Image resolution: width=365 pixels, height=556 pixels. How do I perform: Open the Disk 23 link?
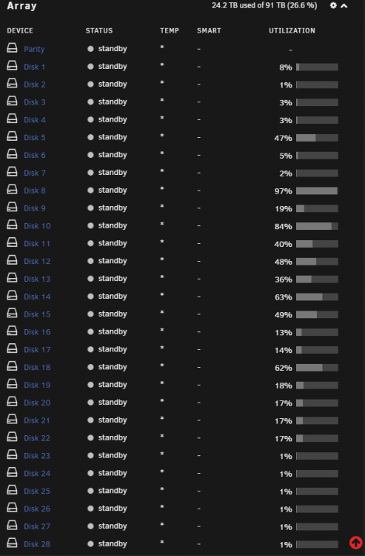(37, 456)
